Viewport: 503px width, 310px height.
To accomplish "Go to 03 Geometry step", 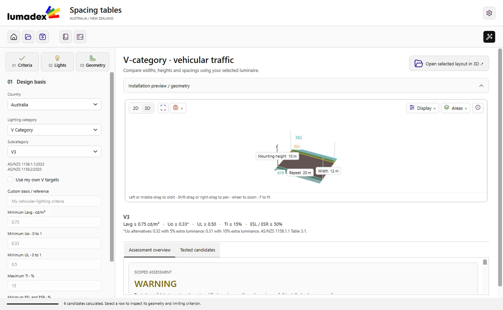I will pos(92,62).
